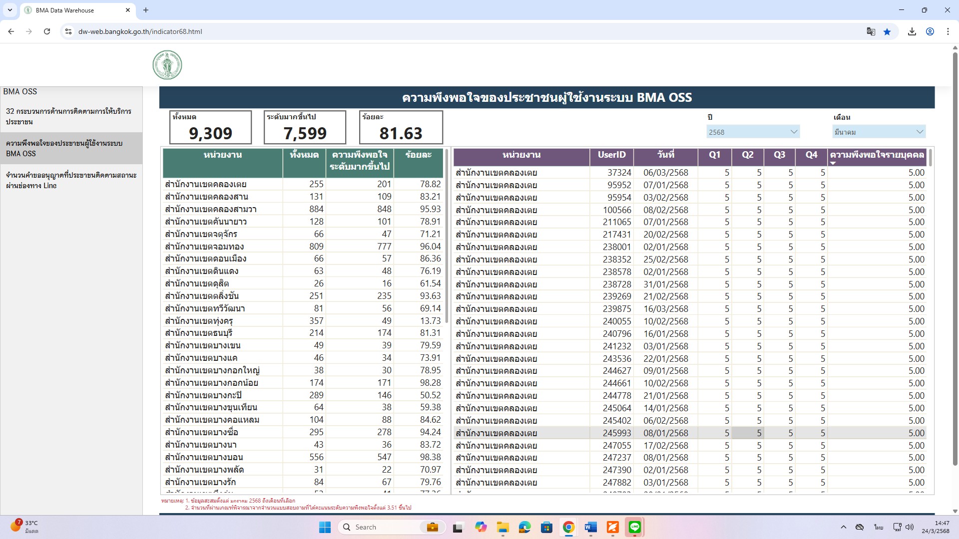Image resolution: width=959 pixels, height=539 pixels.
Task: Open the month dropdown showing มีนาคม
Action: [x=879, y=132]
